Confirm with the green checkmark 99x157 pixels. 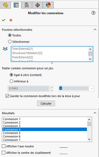3,20
